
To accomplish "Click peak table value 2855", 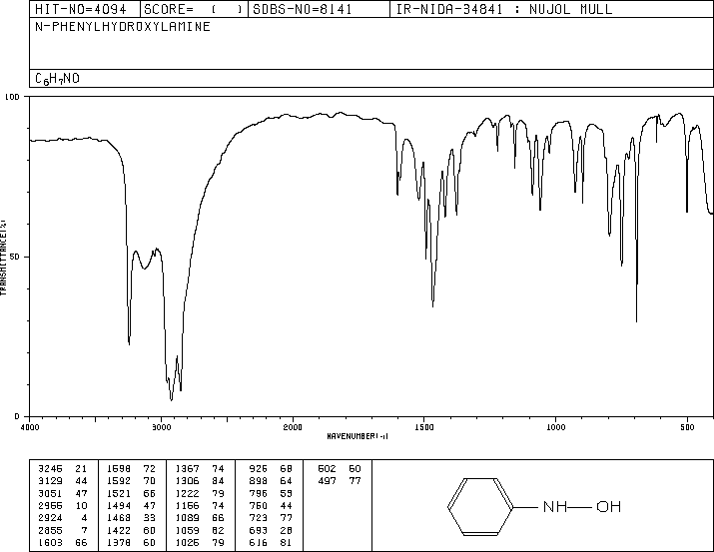I will (x=50, y=530).
